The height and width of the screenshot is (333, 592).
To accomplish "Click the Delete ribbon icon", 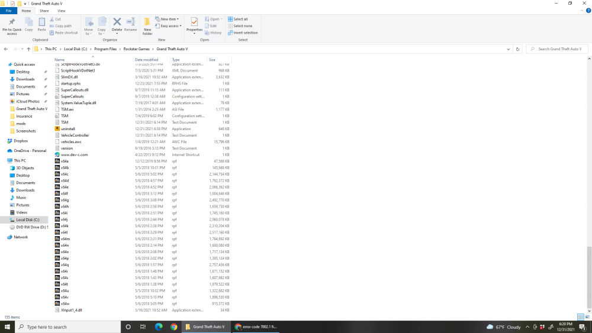I will [x=117, y=22].
